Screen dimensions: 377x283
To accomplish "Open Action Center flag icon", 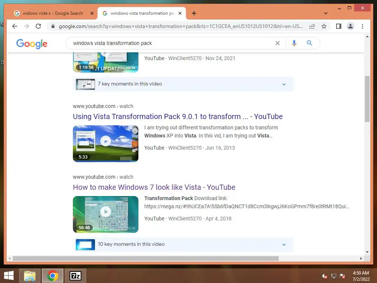I will (342, 276).
